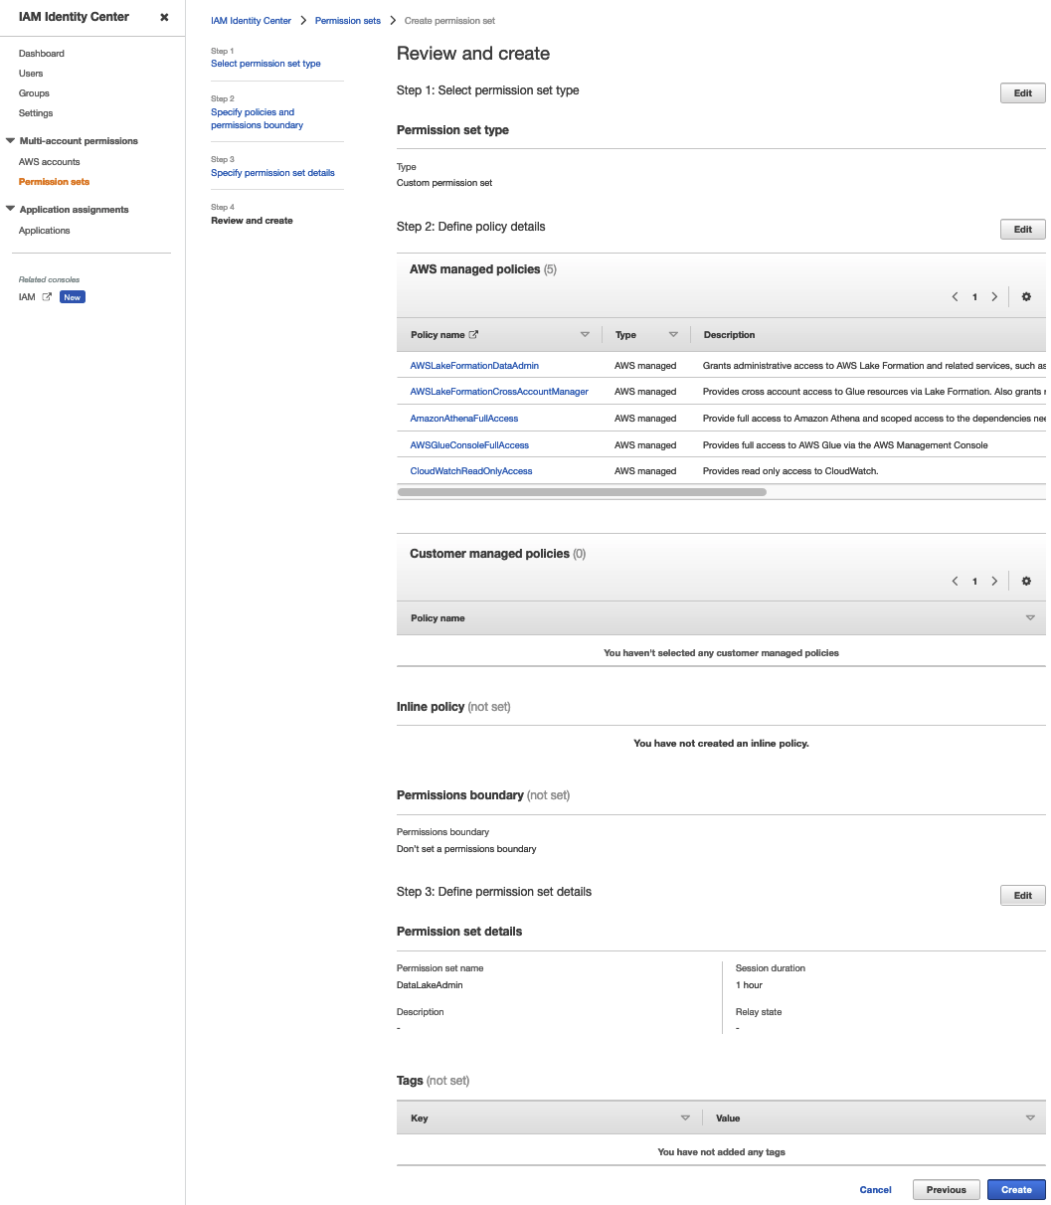This screenshot has width=1051, height=1205.
Task: Collapse Multi-account permissions section
Action: [x=11, y=141]
